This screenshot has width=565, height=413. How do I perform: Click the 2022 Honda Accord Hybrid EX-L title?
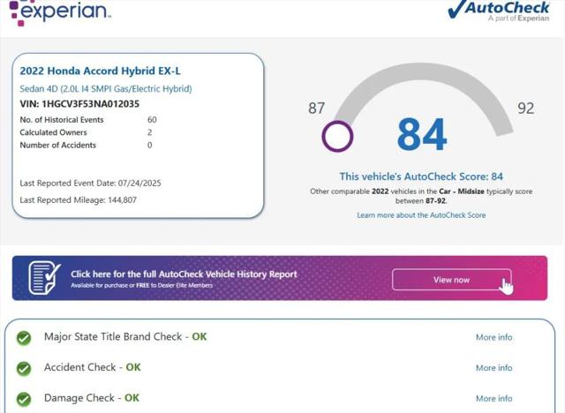[100, 71]
